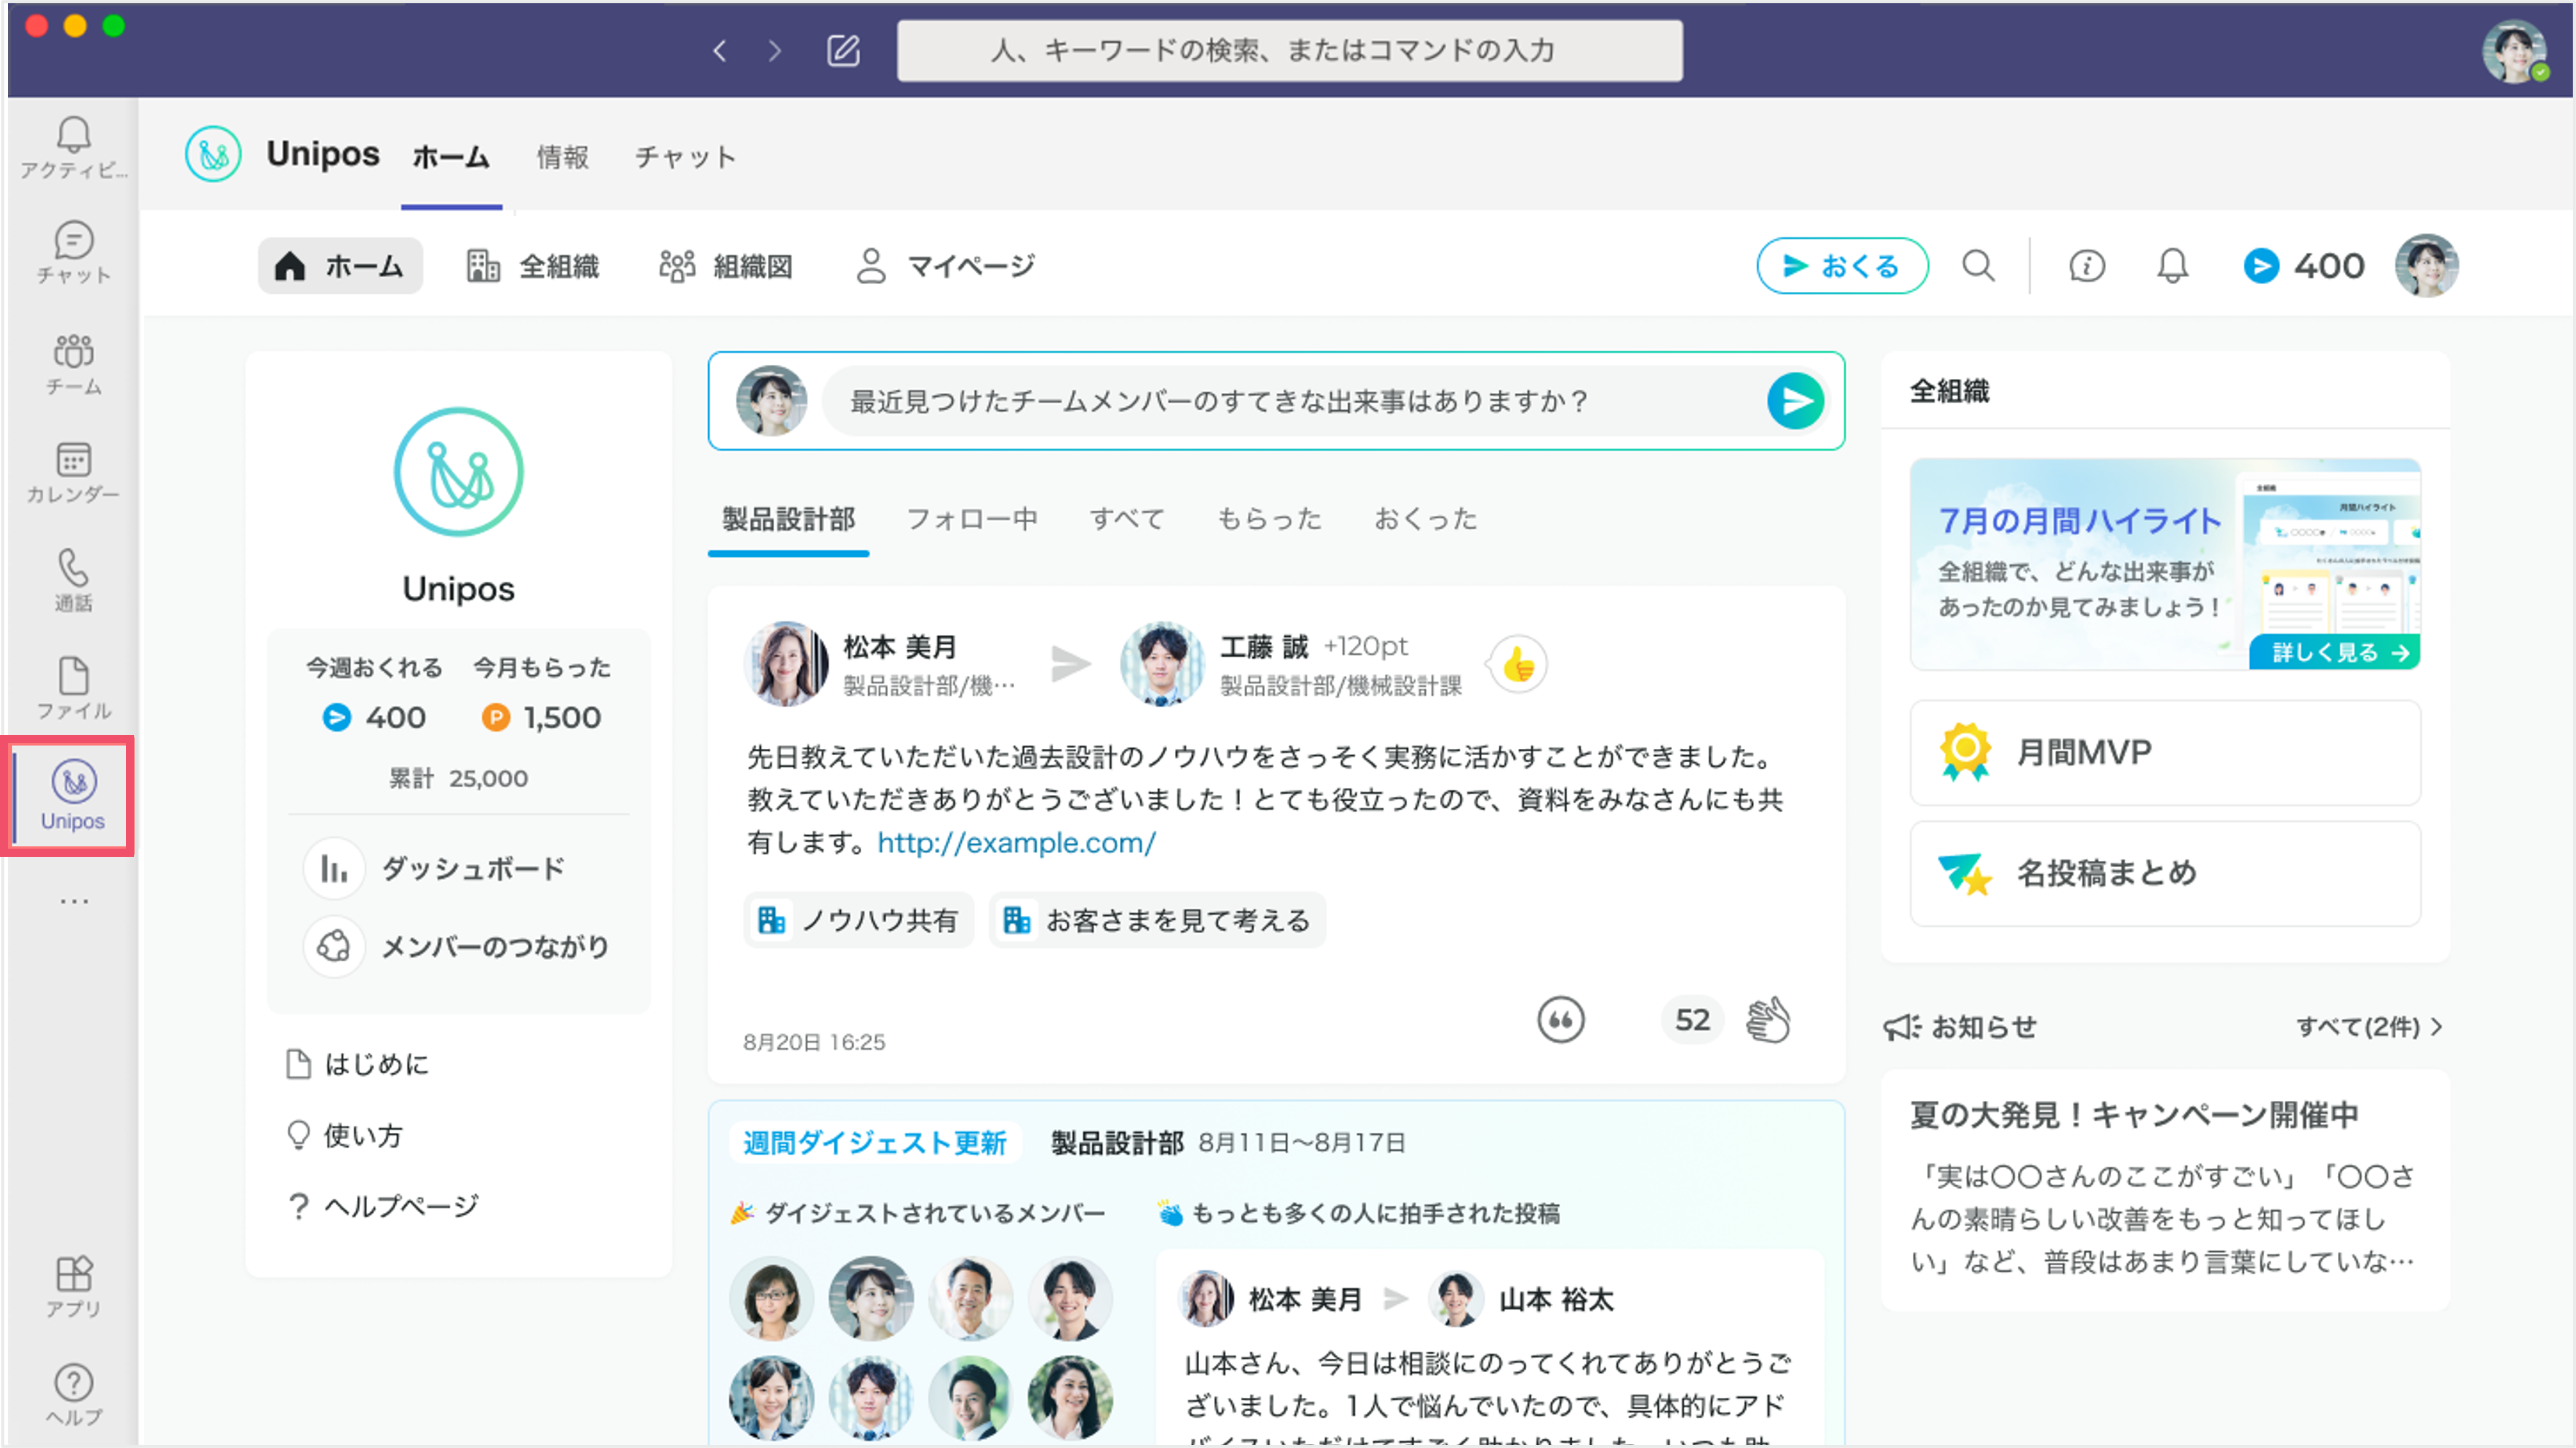Open the Calendar (カレンダー) sidebar icon
Screen dimensions: 2576x1448
point(73,472)
